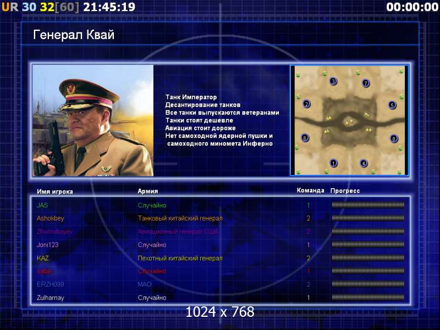440x330 pixels.
Task: Click the 'Прогресс' column header
Action: [x=345, y=191]
